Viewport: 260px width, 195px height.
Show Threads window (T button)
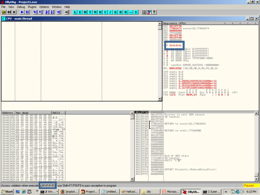[x=90, y=12]
